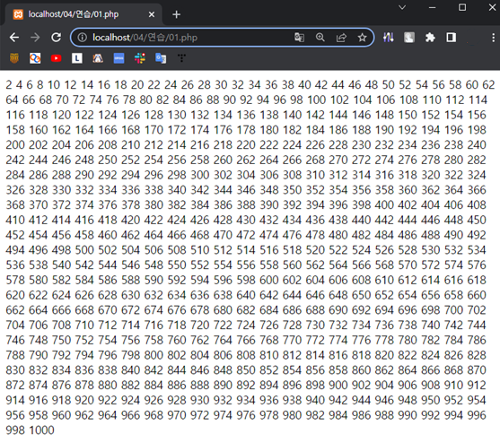Viewport: 500px width, 443px height.
Task: Click the number 300 in the output
Action: click(x=200, y=175)
